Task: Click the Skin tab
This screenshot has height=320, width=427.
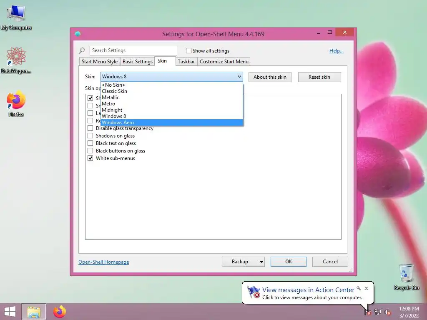Action: coord(165,61)
